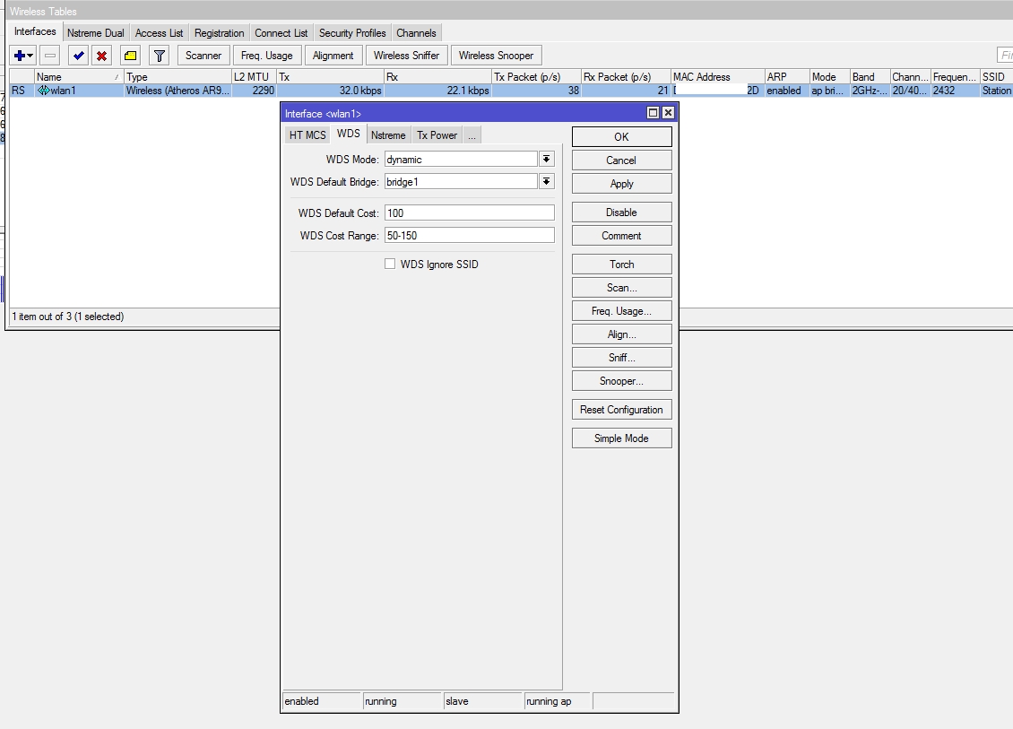Maximize the Interface wlan1 dialog
This screenshot has width=1013, height=729.
[x=653, y=113]
